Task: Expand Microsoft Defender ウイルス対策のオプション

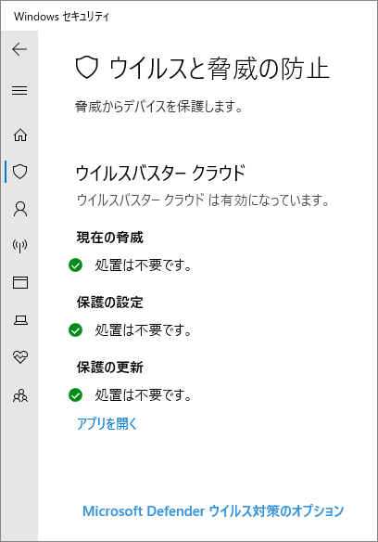Action: [x=213, y=510]
